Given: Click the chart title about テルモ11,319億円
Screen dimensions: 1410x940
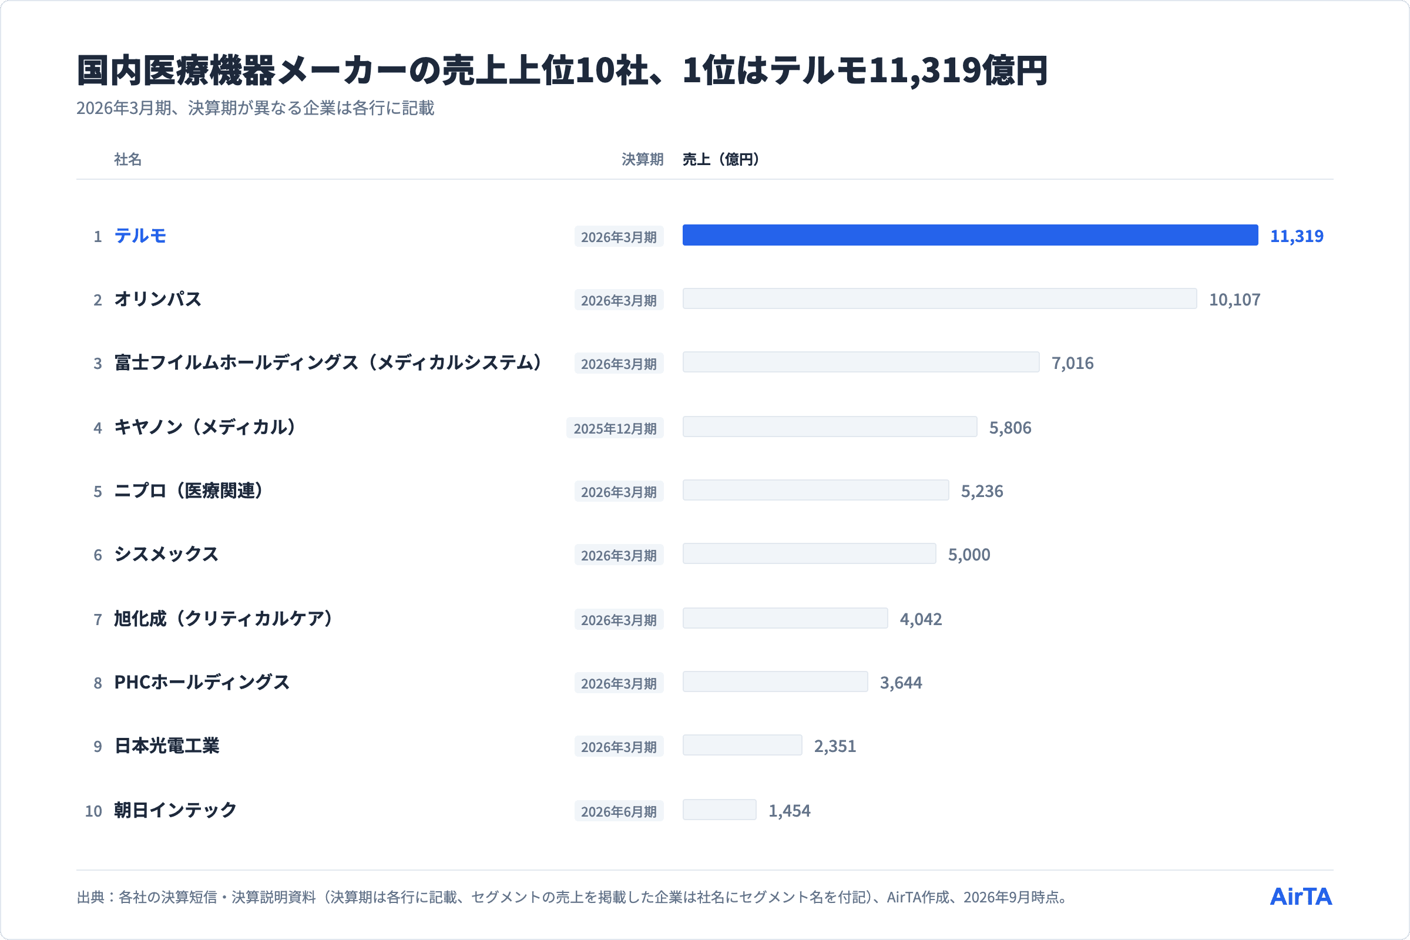Looking at the screenshot, I should 562,70.
